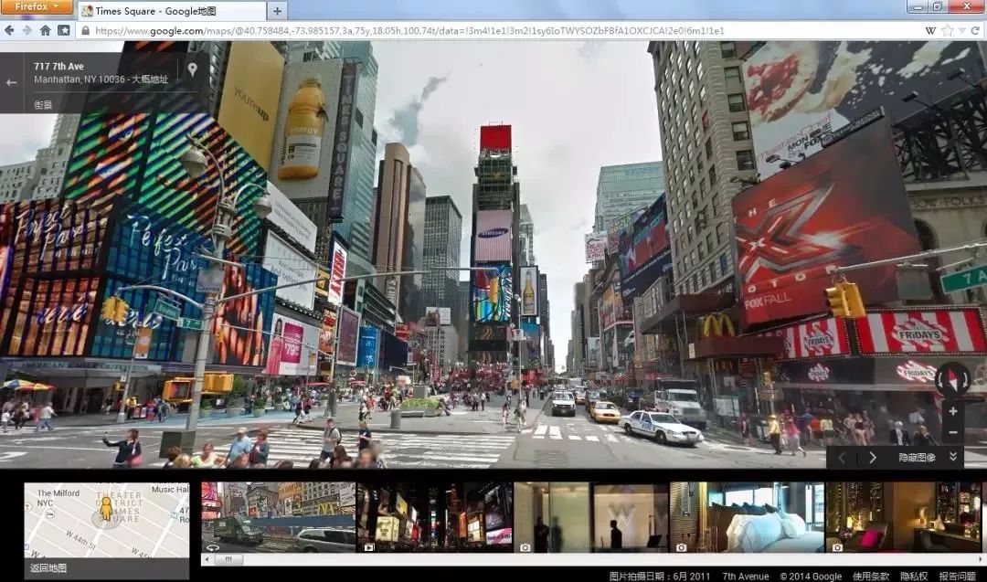Screen dimensions: 987x582
Task: Click right arrow of thumbnail scrollbar
Action: pyautogui.click(x=981, y=559)
